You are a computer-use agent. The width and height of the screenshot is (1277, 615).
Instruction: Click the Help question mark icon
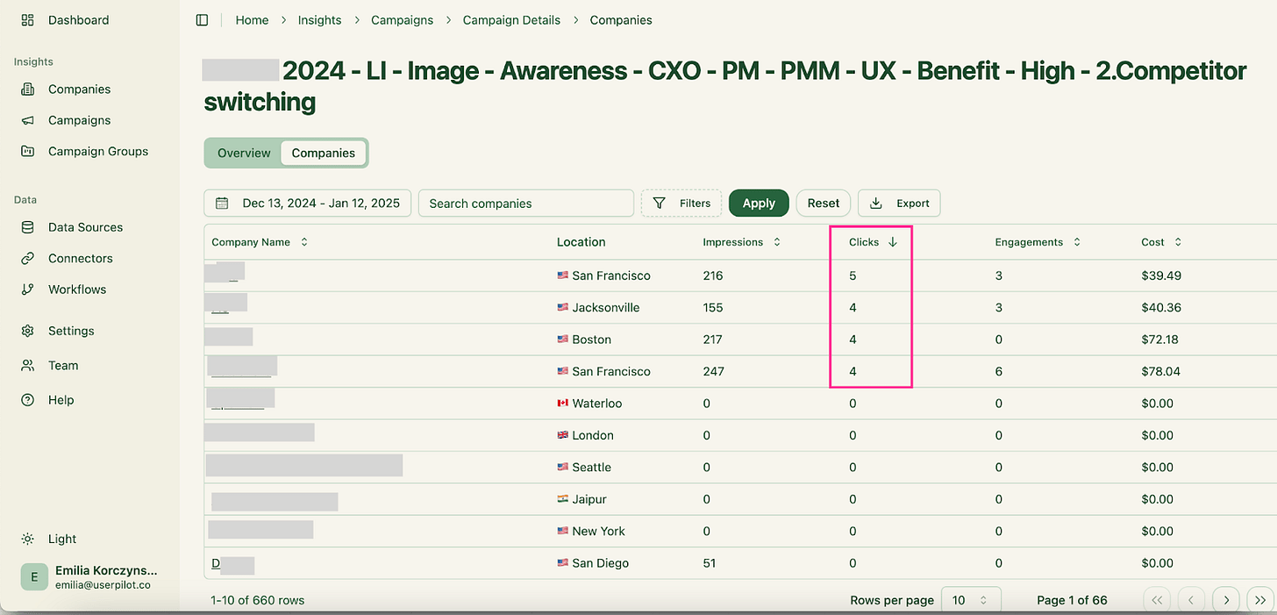(28, 400)
